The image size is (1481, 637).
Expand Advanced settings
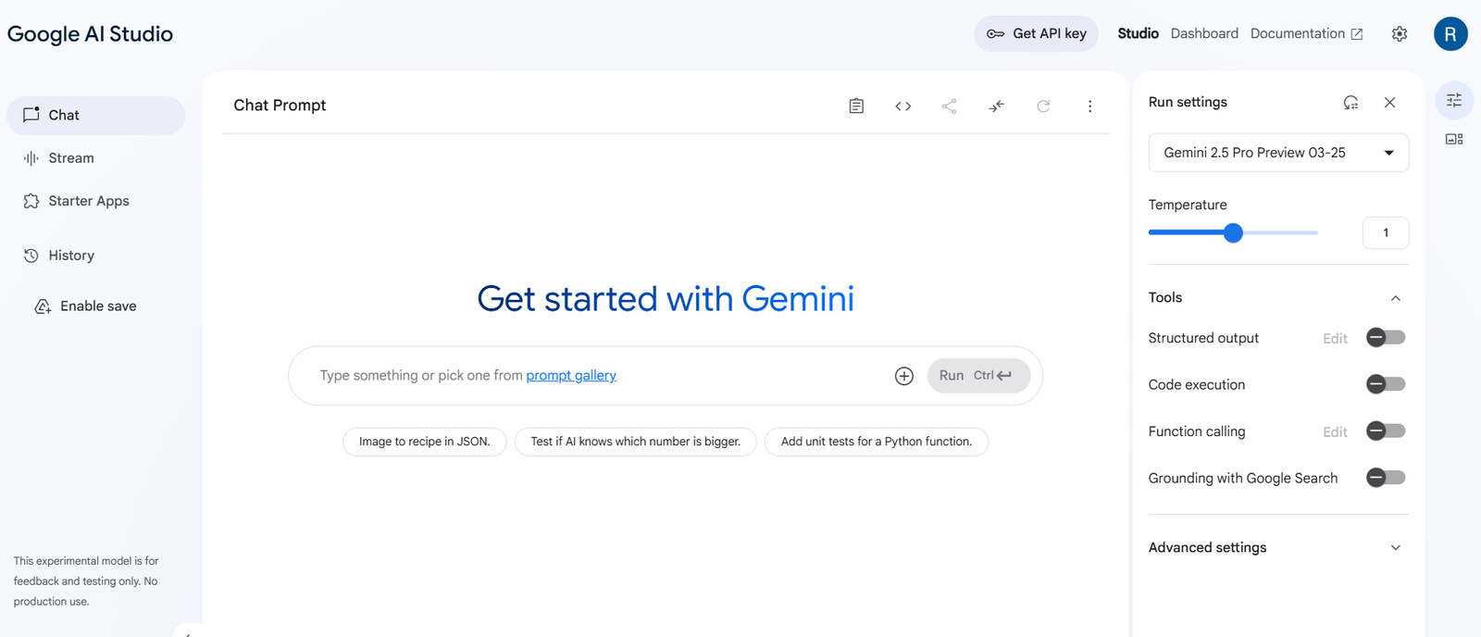[x=1395, y=547]
